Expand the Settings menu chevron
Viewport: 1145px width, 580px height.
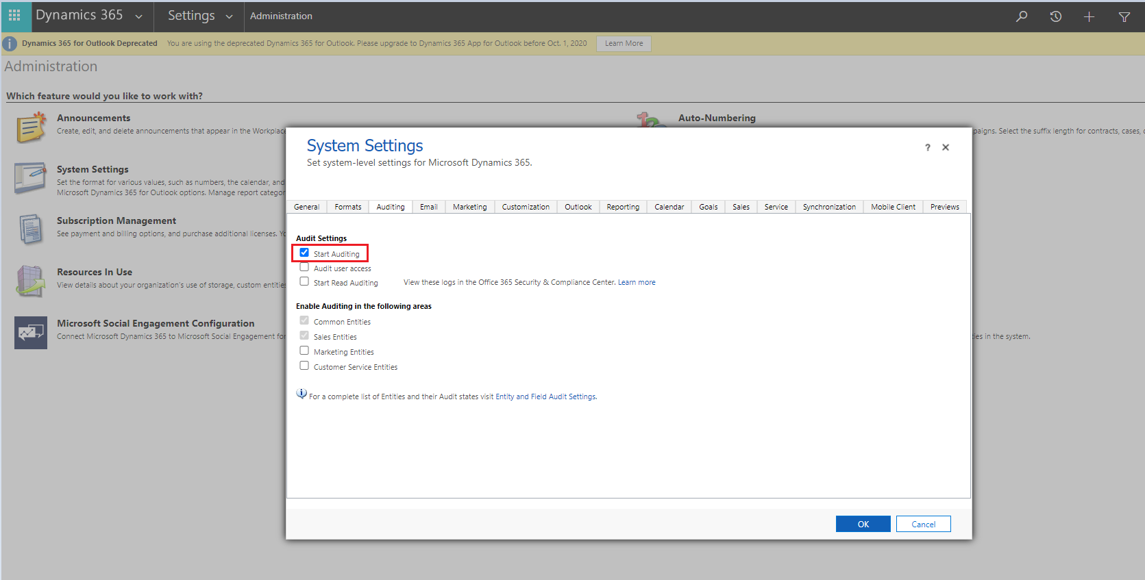[229, 16]
